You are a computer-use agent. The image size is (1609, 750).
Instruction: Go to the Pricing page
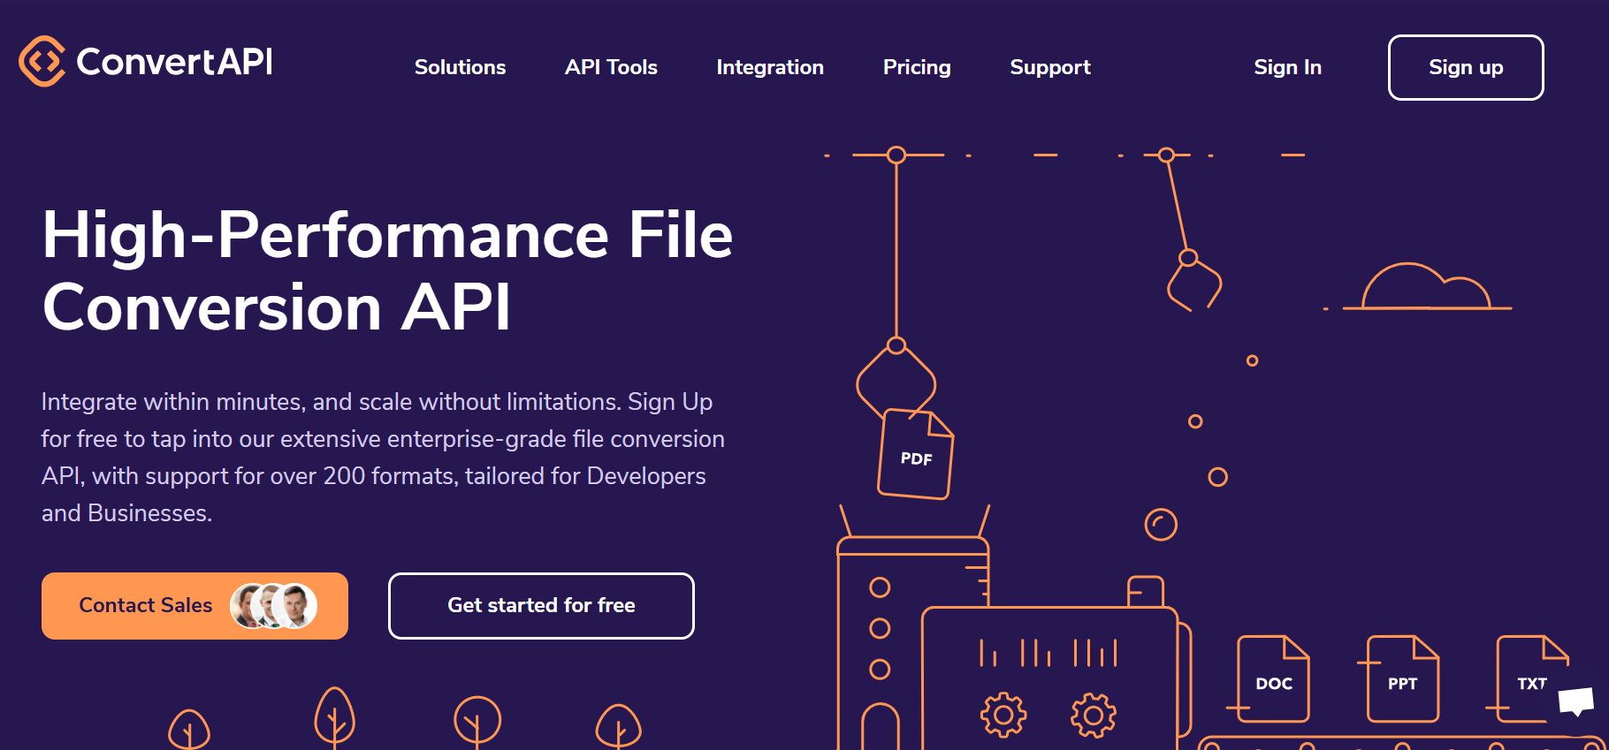tap(917, 67)
